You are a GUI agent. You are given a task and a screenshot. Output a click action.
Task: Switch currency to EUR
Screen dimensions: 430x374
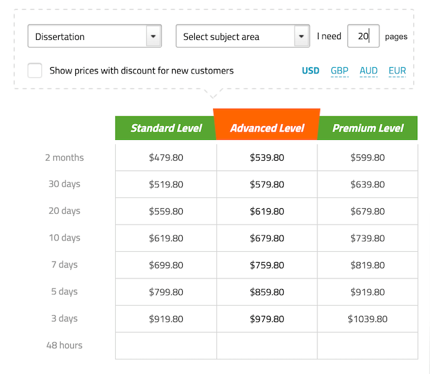pyautogui.click(x=397, y=71)
